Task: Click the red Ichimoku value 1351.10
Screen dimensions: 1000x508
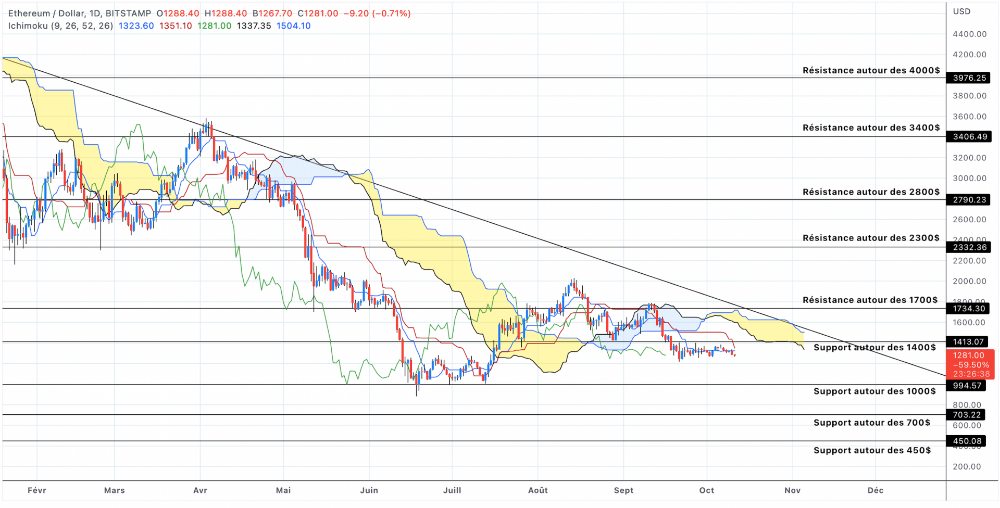Action: coord(176,26)
